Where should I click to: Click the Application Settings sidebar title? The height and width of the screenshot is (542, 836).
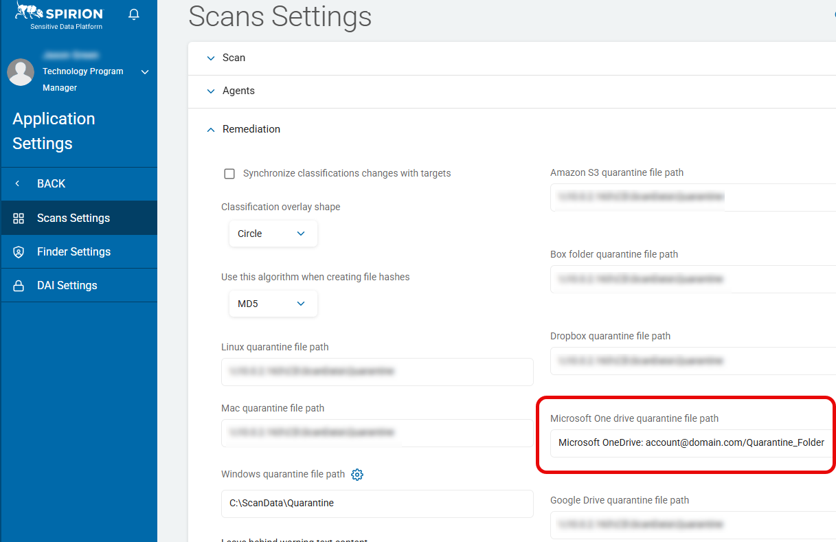click(54, 131)
